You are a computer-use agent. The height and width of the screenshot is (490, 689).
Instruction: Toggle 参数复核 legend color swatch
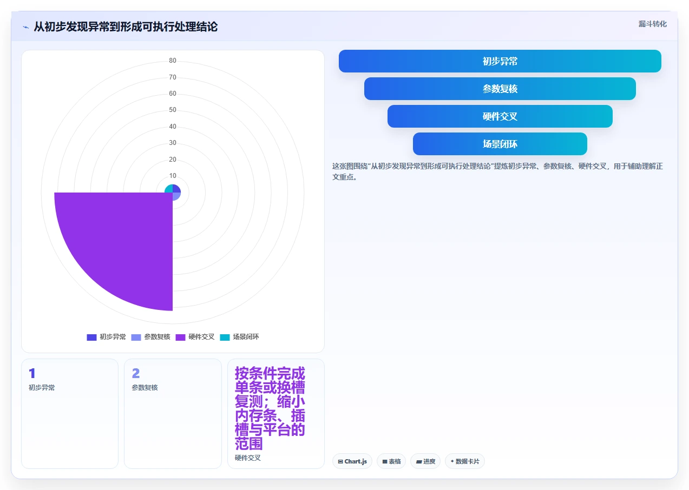[136, 337]
